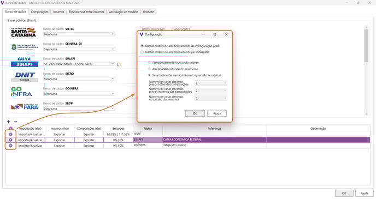376x199 pixels.
Task: Click ORSE encargos value 69,82% | 111,36%
Action: 118,135
